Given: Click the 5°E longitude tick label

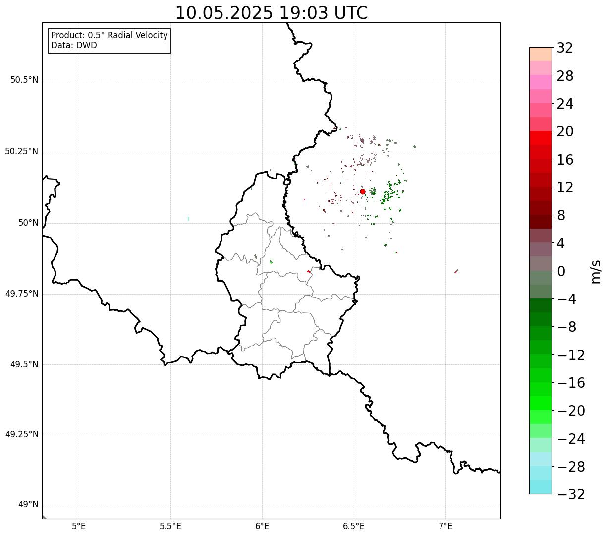Looking at the screenshot, I should click(x=79, y=526).
